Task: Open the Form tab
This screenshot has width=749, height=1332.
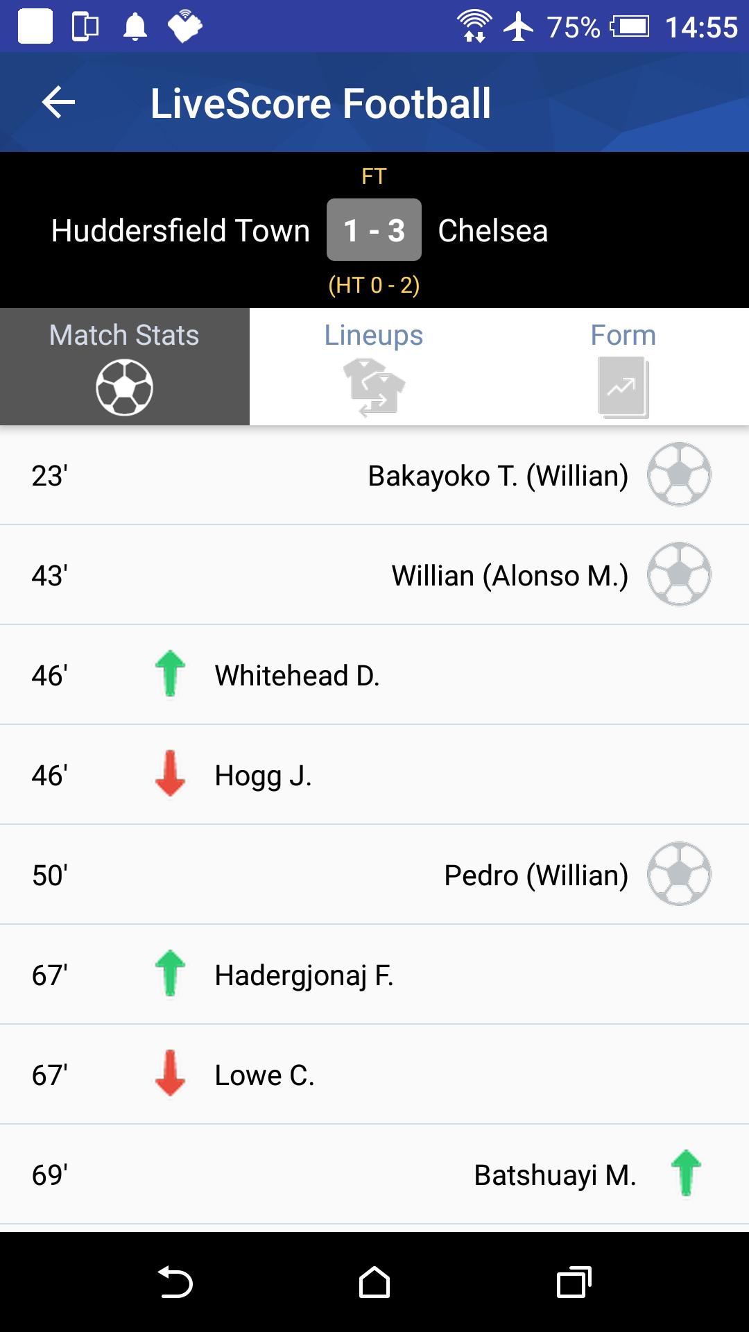Action: (623, 366)
